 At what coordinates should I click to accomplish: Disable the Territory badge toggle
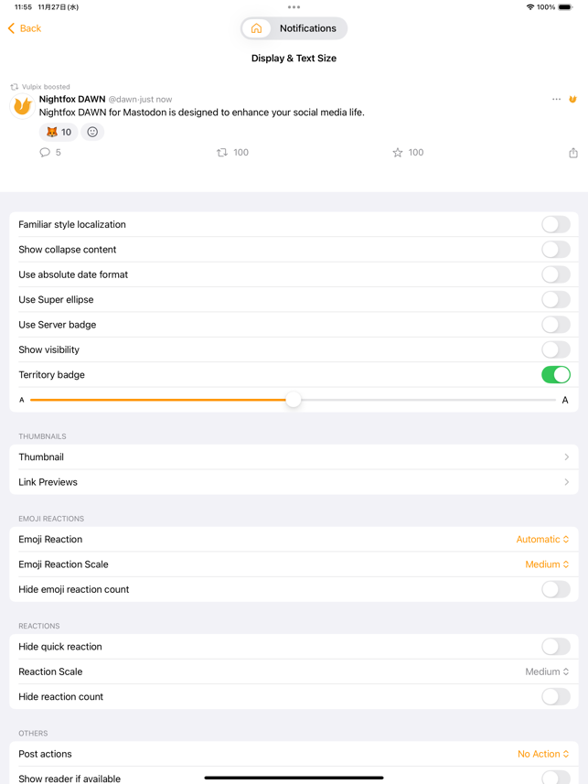pos(555,374)
